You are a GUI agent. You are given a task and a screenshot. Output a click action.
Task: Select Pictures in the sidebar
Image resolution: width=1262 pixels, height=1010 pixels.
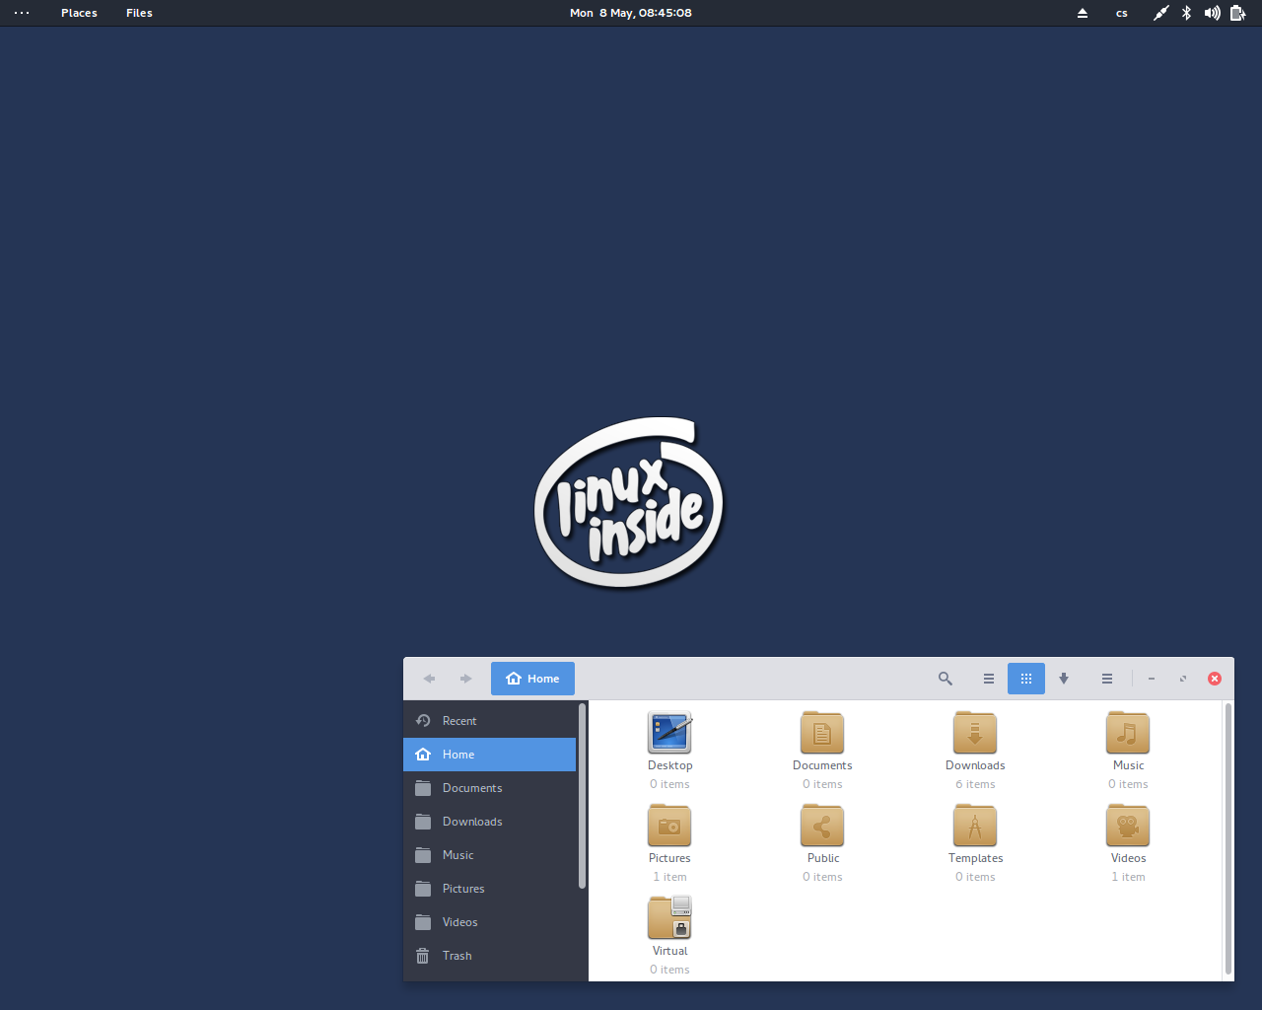coord(489,889)
